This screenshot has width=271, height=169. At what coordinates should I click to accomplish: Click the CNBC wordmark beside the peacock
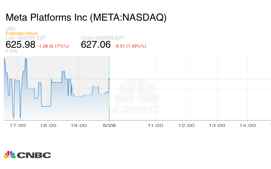34,155
